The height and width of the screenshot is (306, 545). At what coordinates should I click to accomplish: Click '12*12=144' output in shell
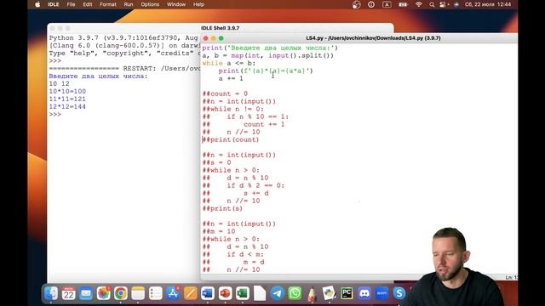coord(67,106)
